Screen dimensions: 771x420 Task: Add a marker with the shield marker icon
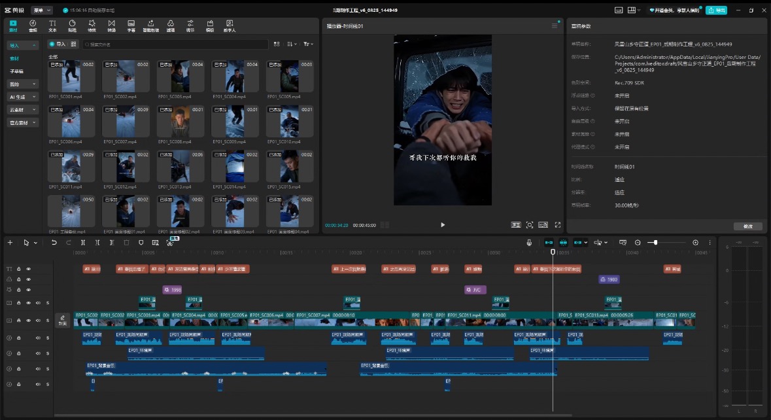141,243
